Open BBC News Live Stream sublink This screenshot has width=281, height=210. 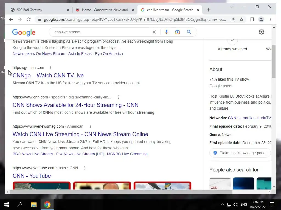click(33, 154)
